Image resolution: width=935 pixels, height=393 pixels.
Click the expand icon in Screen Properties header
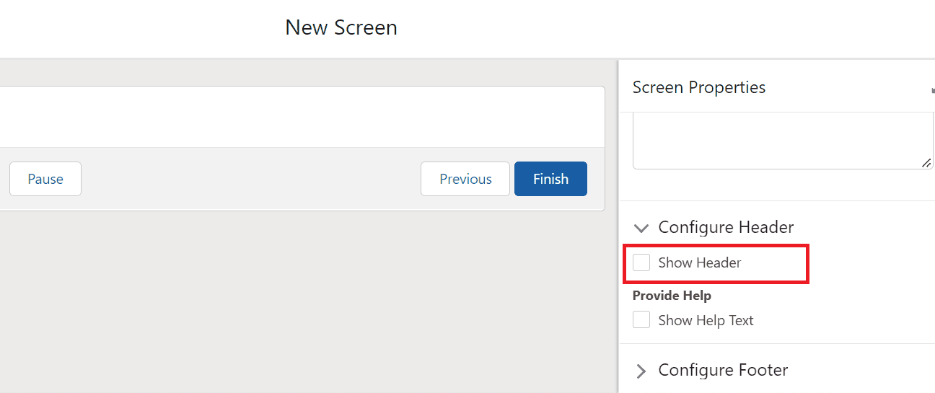pyautogui.click(x=932, y=89)
